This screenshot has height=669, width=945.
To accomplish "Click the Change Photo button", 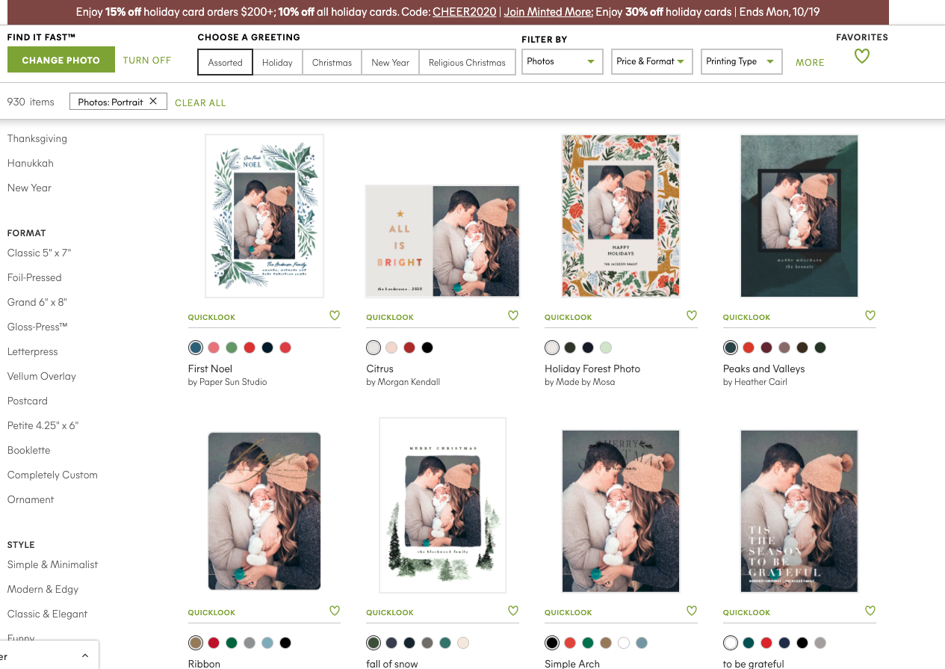I will coord(61,61).
